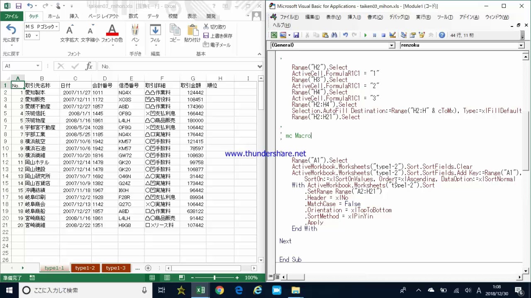This screenshot has height=298, width=531.
Task: Click the Excel zoom slider handle
Action: pos(214,278)
